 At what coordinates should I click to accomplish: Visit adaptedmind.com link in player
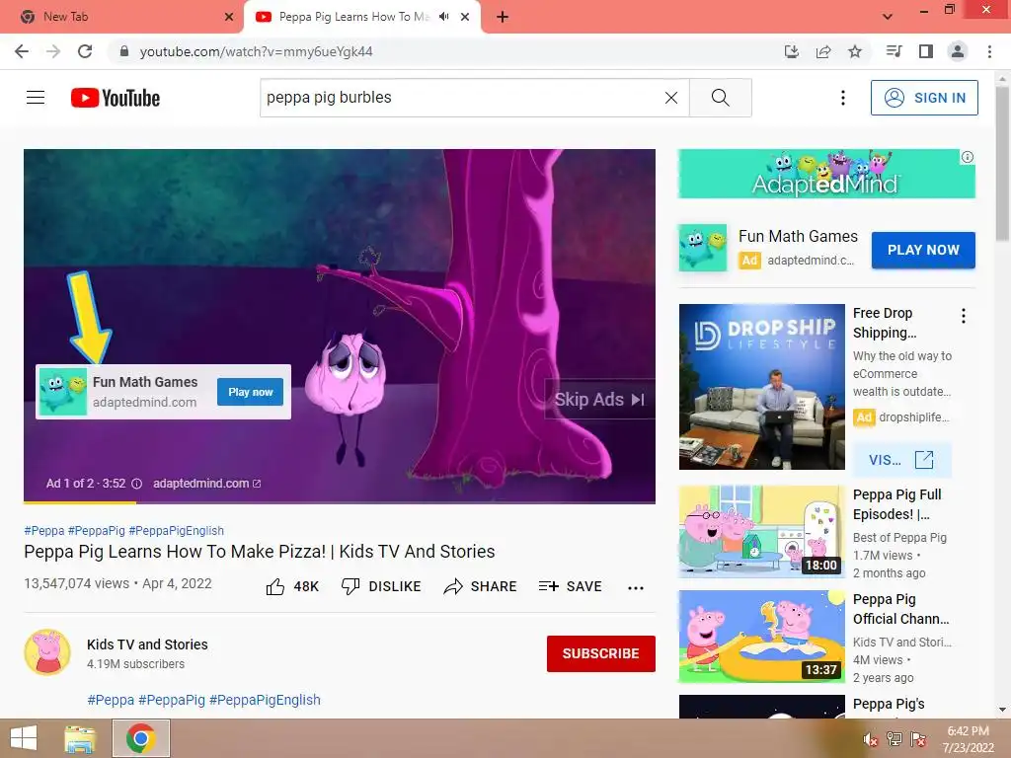point(207,484)
